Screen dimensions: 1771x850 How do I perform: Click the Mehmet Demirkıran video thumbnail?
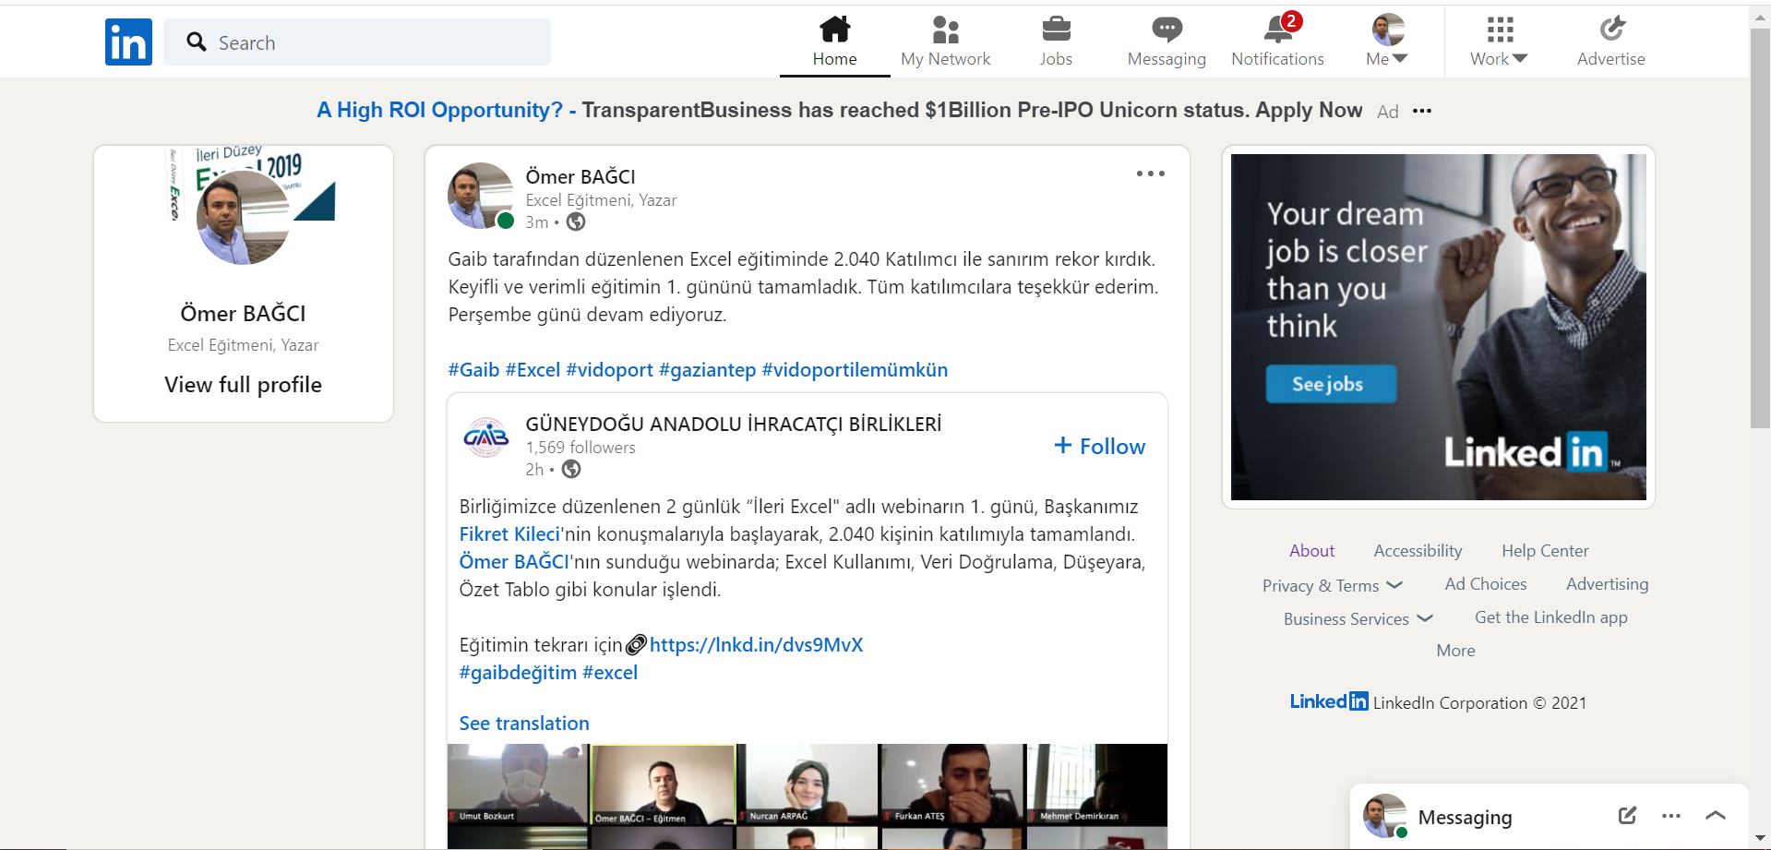point(1097,784)
